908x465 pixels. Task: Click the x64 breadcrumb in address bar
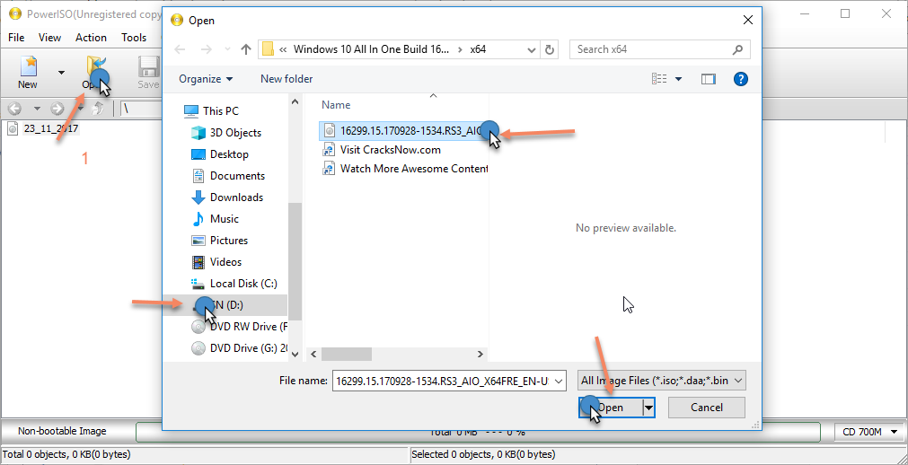click(478, 49)
